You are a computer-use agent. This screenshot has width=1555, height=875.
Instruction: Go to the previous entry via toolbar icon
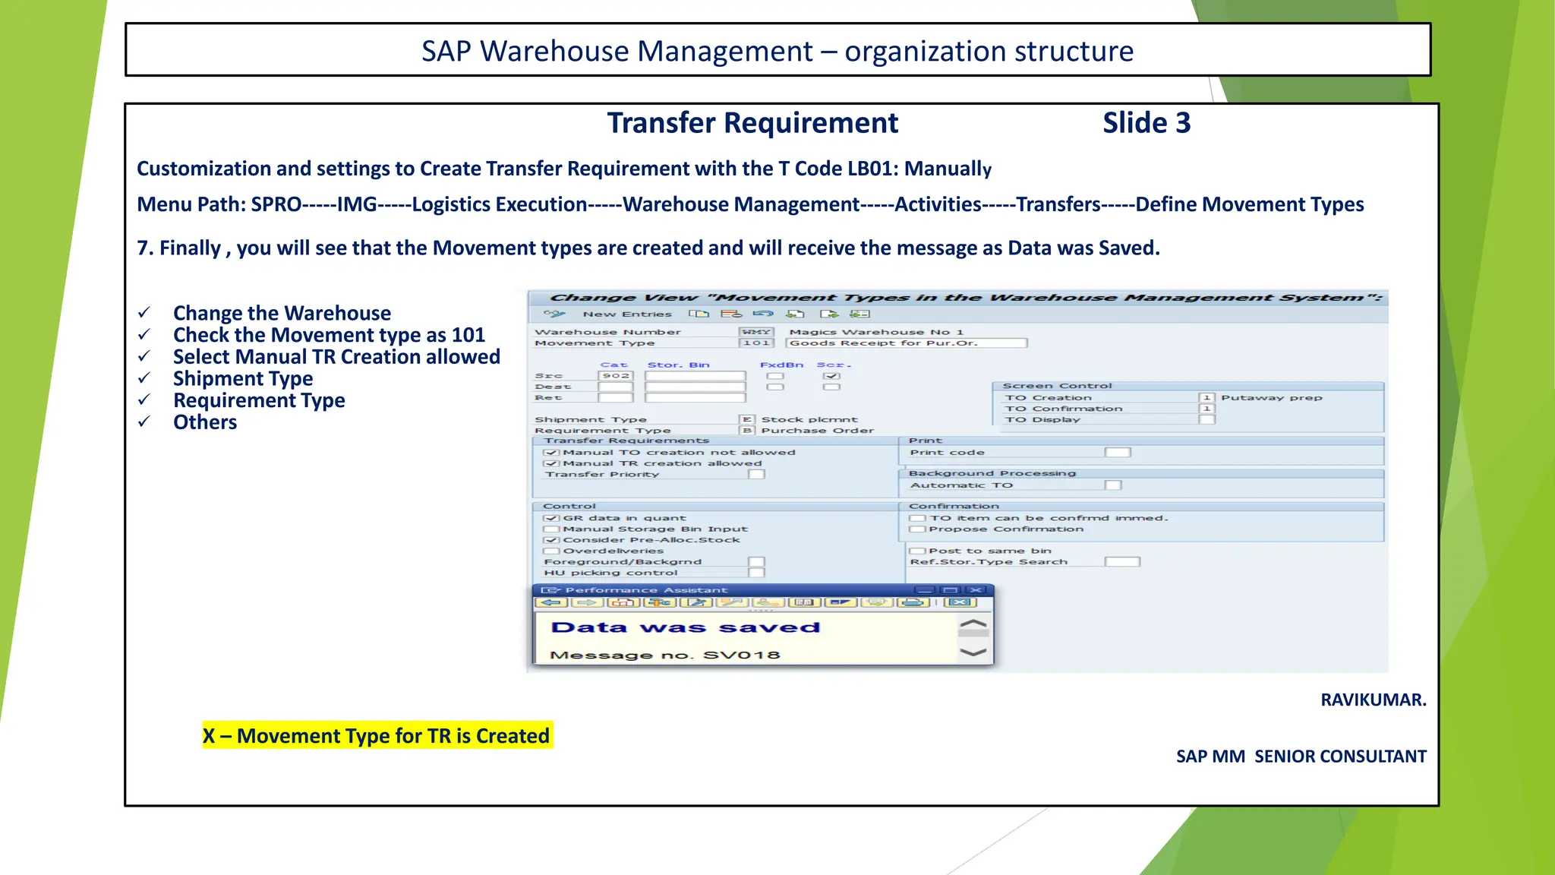click(795, 314)
